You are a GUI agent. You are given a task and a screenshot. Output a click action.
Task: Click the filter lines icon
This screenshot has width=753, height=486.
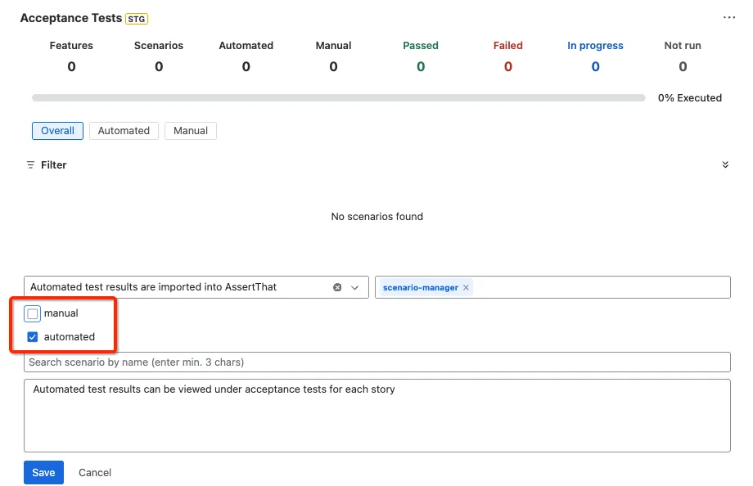(30, 165)
